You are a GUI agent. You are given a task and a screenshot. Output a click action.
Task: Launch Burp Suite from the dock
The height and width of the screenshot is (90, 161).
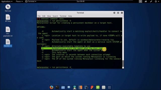click(x=80, y=87)
